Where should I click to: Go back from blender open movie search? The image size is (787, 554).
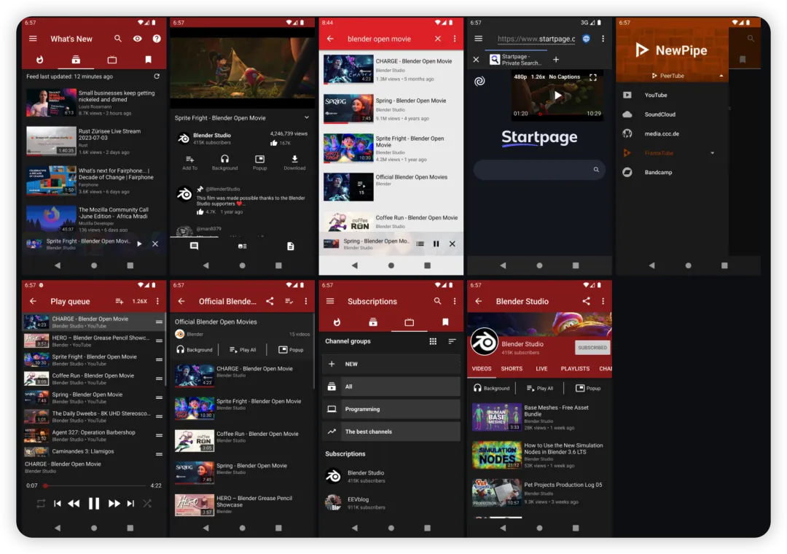click(x=330, y=39)
